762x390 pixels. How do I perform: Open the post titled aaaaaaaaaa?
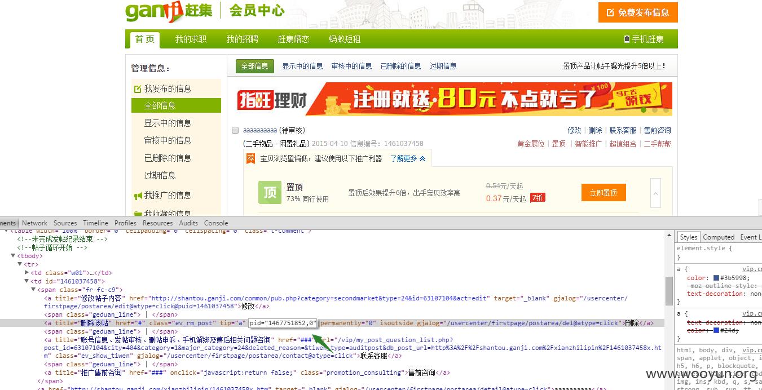(260, 130)
